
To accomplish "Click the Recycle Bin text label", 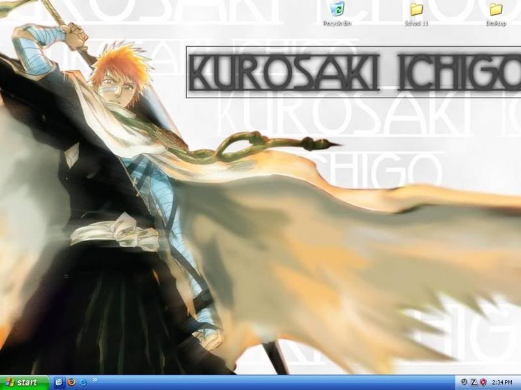I will (337, 23).
